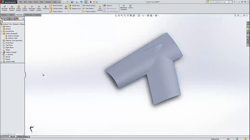The image size is (250, 140).
Task: Switch to the Model tab at bottom
Action: pyautogui.click(x=12, y=136)
